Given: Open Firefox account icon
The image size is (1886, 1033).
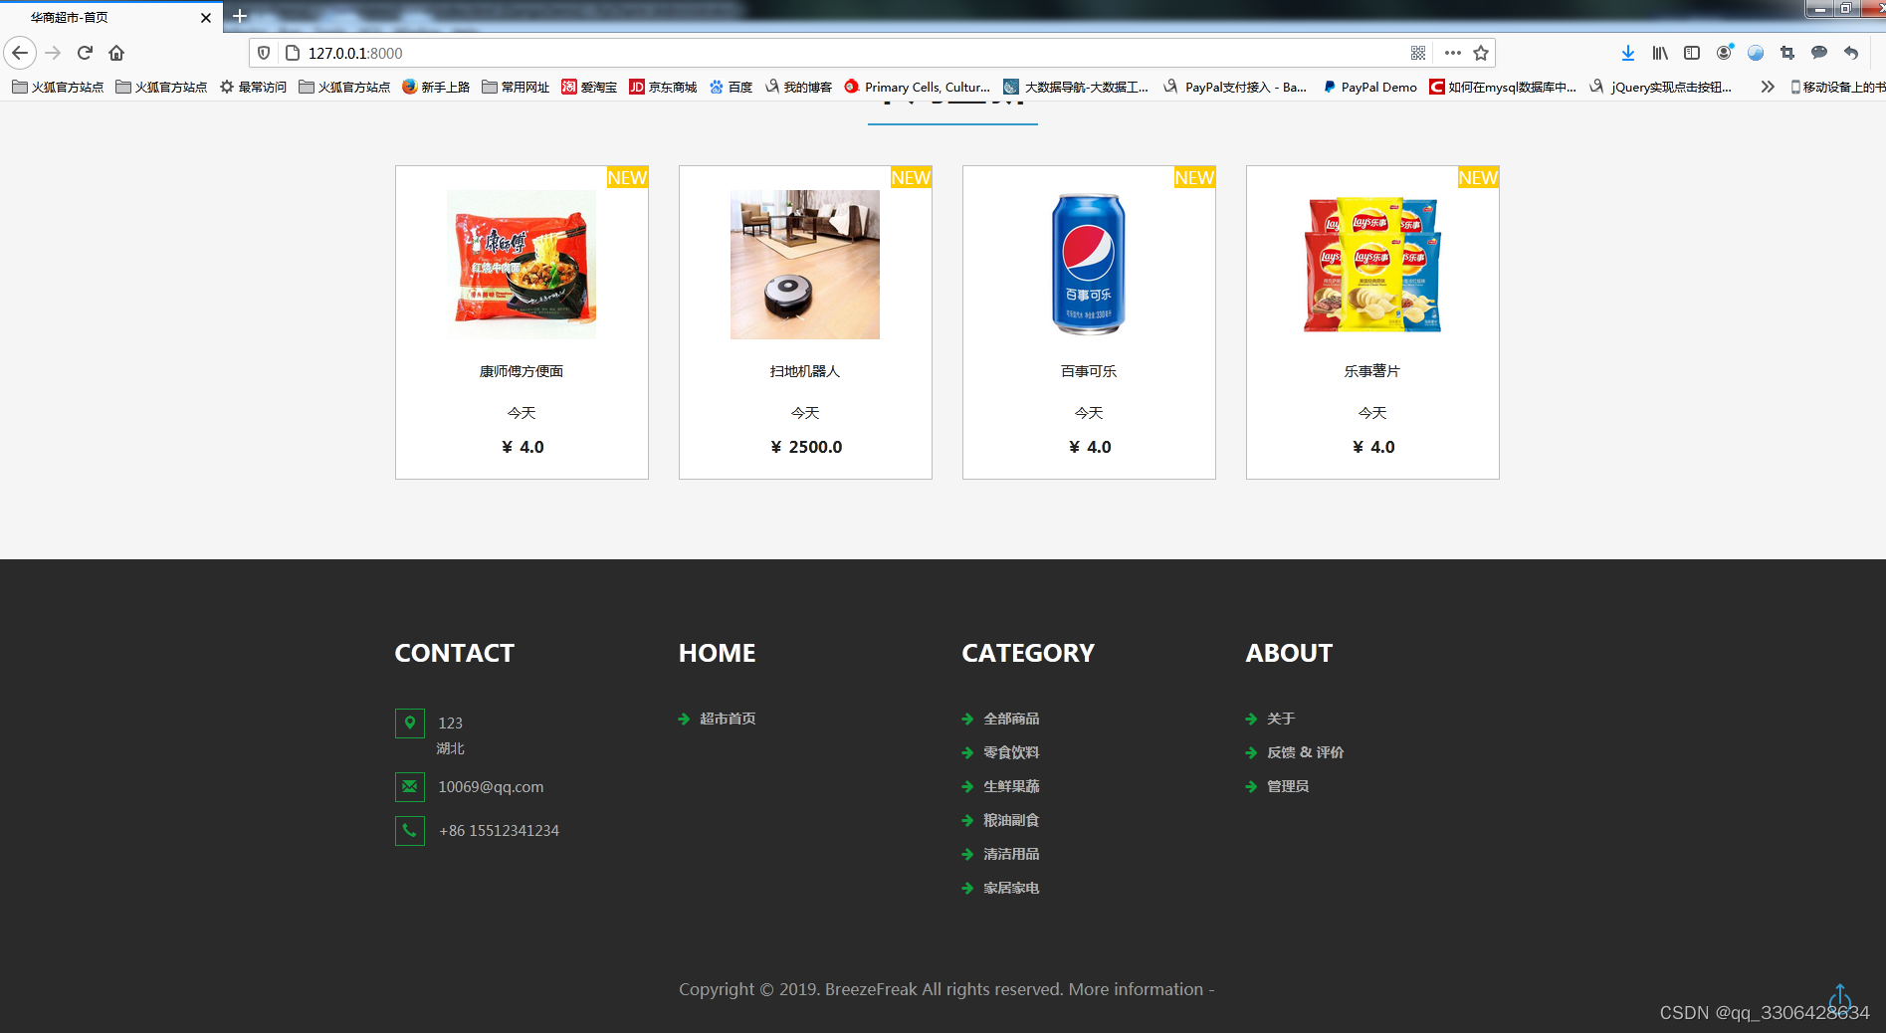Looking at the screenshot, I should 1725,52.
